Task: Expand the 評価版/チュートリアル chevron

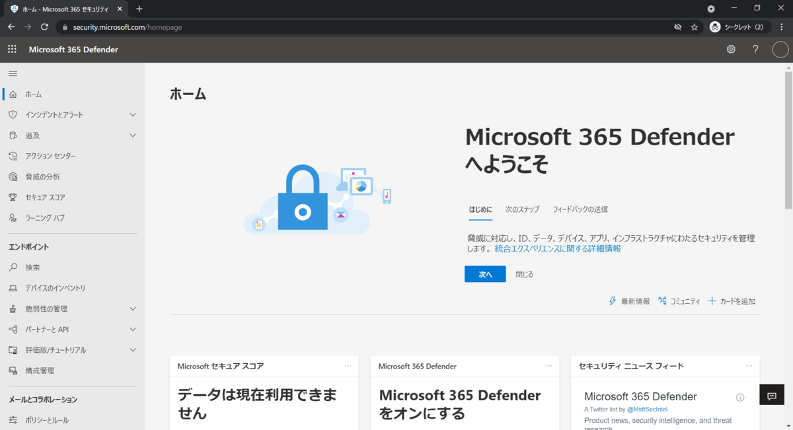Action: coord(133,350)
